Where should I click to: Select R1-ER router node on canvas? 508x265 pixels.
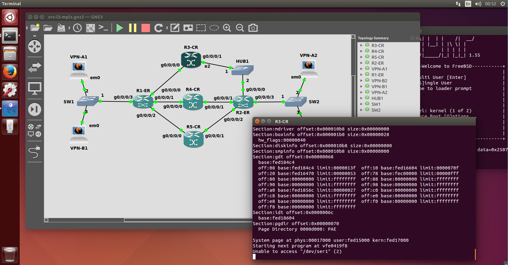(x=143, y=102)
